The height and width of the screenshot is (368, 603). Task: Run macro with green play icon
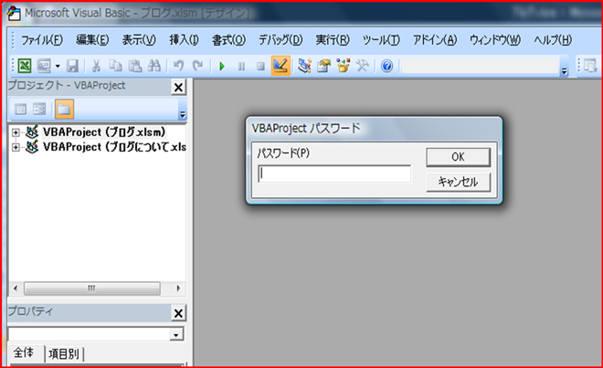click(221, 67)
